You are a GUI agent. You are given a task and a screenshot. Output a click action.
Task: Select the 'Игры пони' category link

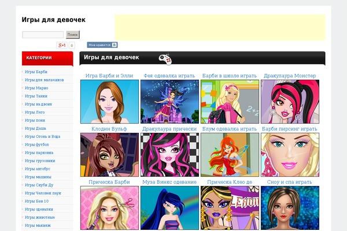[x=35, y=120]
